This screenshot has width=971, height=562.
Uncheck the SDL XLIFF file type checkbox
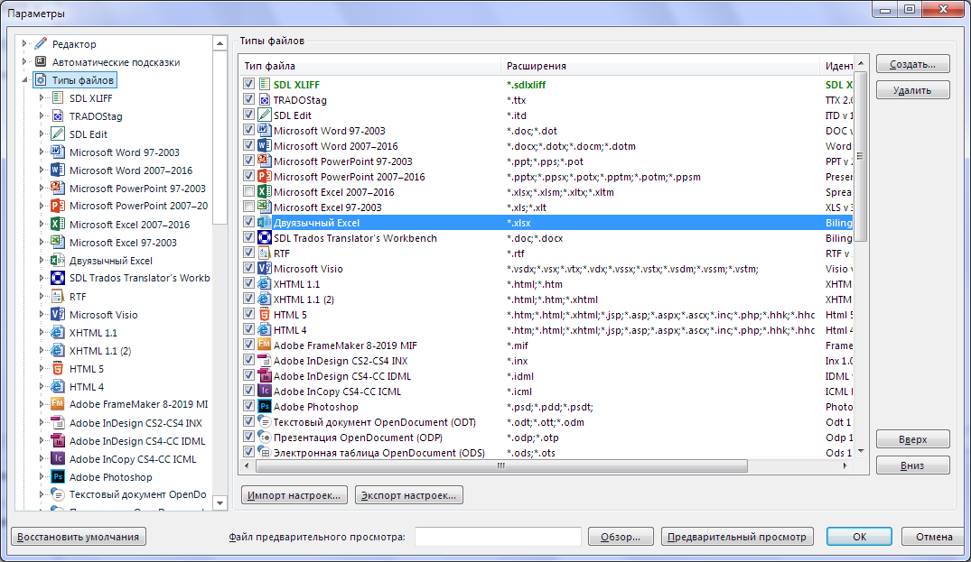(x=248, y=85)
